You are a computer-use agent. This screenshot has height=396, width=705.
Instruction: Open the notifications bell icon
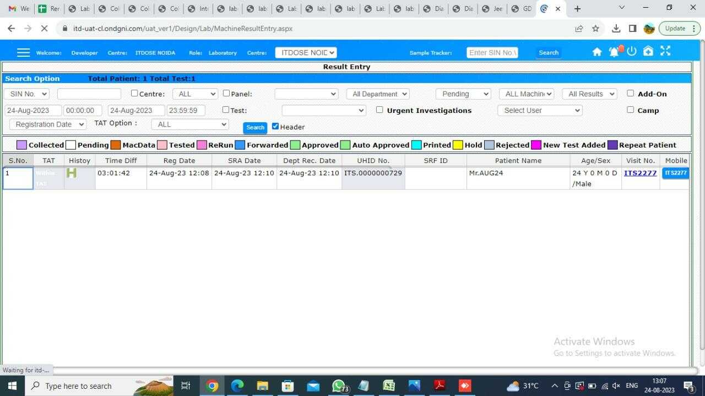[614, 51]
